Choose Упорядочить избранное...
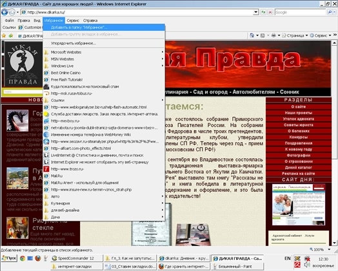The image size is (338, 271). coord(104,43)
